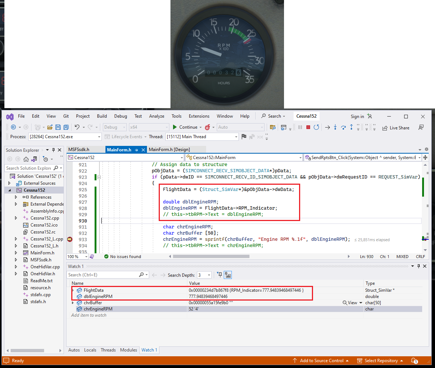This screenshot has width=435, height=368.
Task: Click the Hot Reload flame icon
Action: [207, 127]
